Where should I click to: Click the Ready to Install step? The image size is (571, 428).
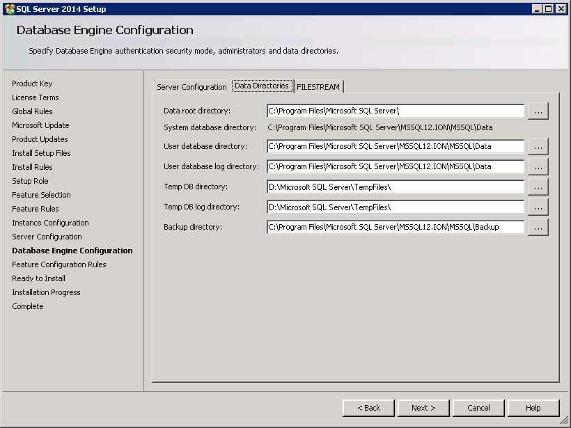tap(38, 278)
